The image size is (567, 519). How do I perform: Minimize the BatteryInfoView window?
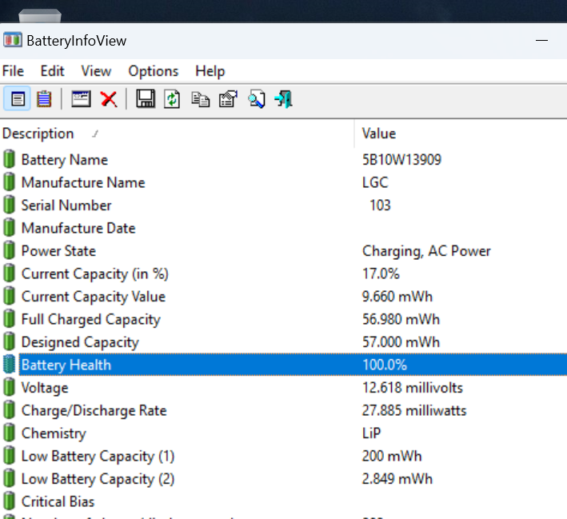tap(541, 41)
